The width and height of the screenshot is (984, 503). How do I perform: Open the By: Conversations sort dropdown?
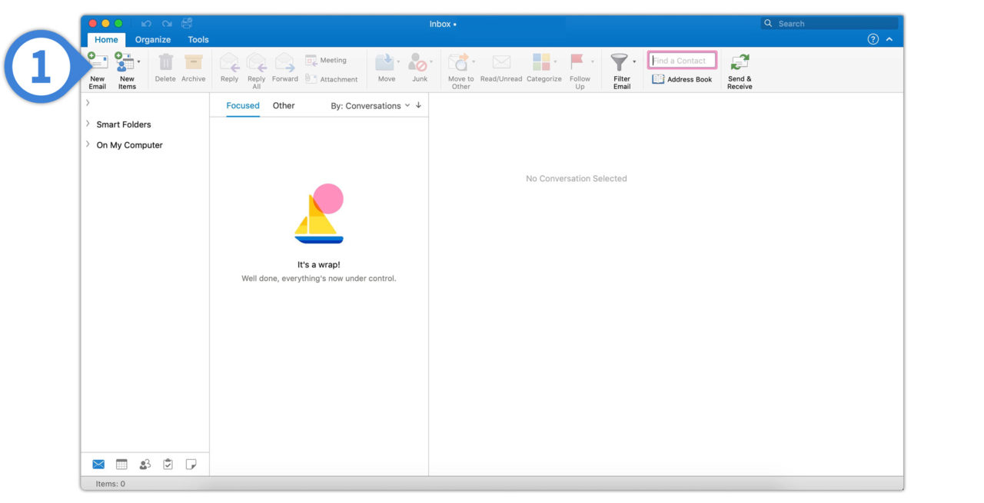point(371,106)
